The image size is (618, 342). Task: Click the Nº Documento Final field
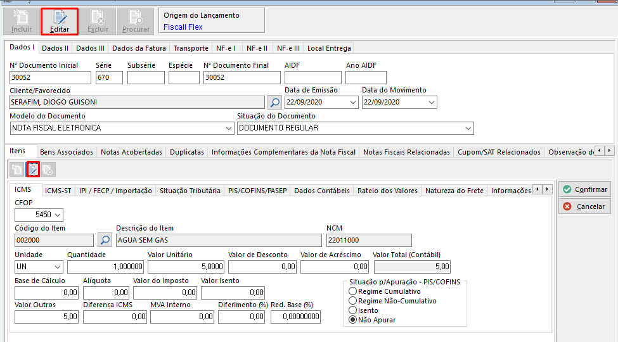(242, 78)
